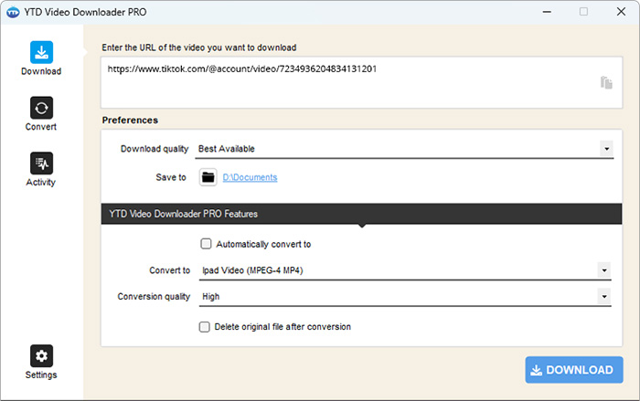Click into the video URL text field
Image resolution: width=640 pixels, height=401 pixels.
pyautogui.click(x=361, y=82)
